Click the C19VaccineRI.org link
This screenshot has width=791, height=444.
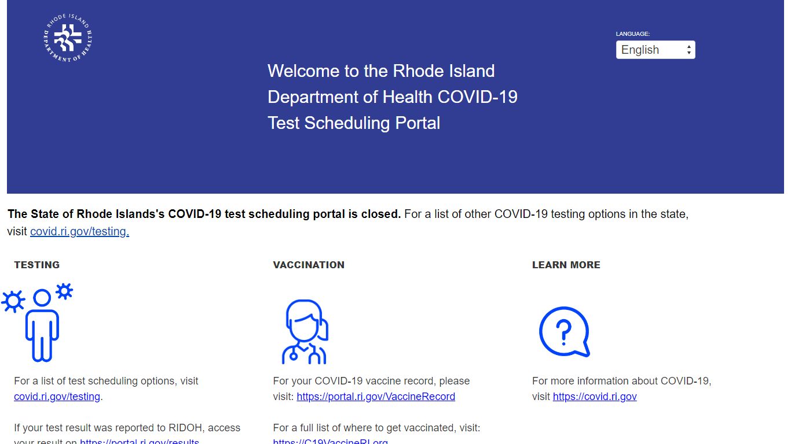coord(330,442)
